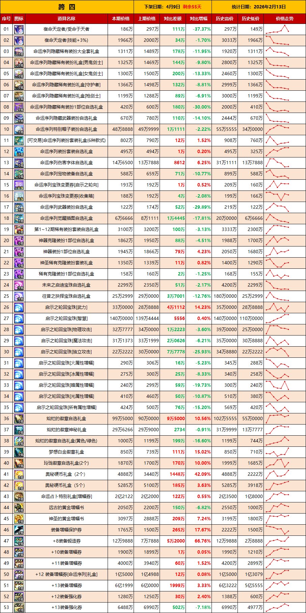Click the 启示之轮回宝珠[武力] orb icon
This screenshot has width=306, height=613.
19,308
